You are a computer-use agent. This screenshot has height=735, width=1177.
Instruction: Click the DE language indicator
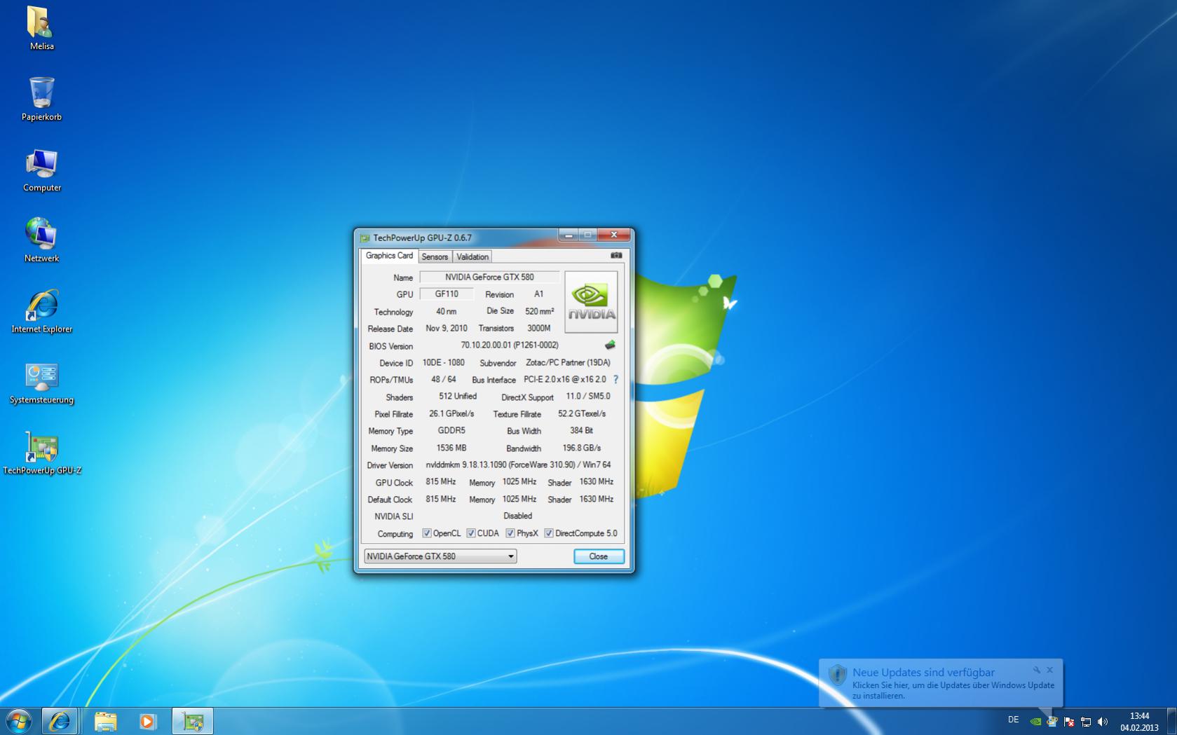click(1013, 720)
